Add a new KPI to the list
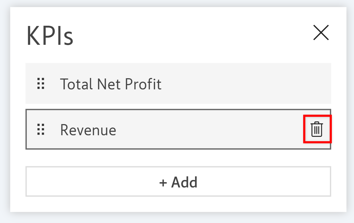The height and width of the screenshot is (223, 354). (x=178, y=182)
